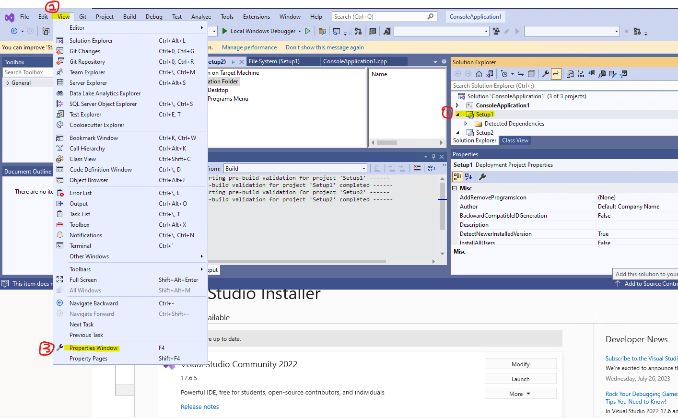Switch to Class View tab
This screenshot has height=418, width=678.
(515, 140)
